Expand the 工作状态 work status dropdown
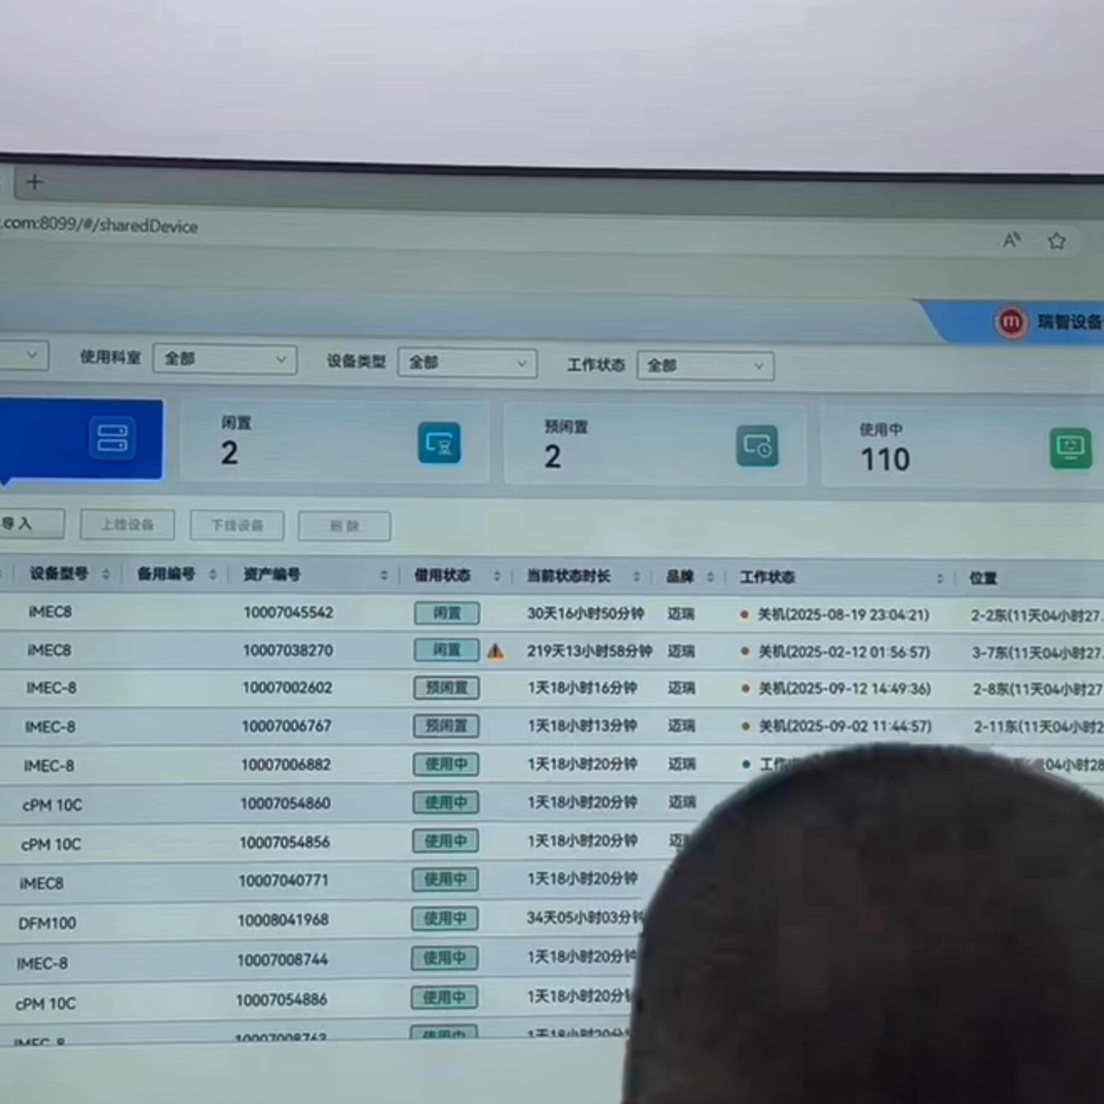The width and height of the screenshot is (1104, 1104). (705, 366)
